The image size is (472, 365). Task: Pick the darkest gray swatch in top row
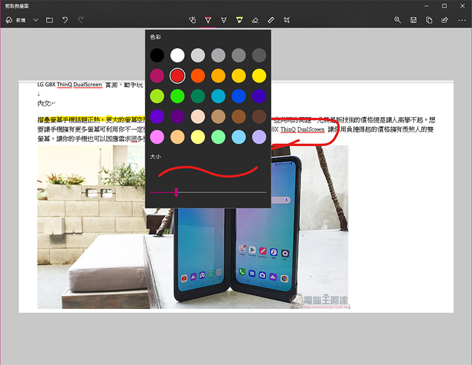coord(259,55)
